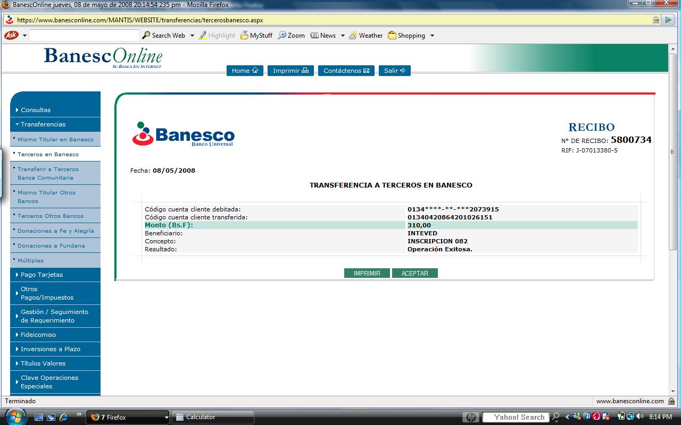Open Terceros Otros Bancos menu item
This screenshot has height=425, width=681.
point(55,216)
